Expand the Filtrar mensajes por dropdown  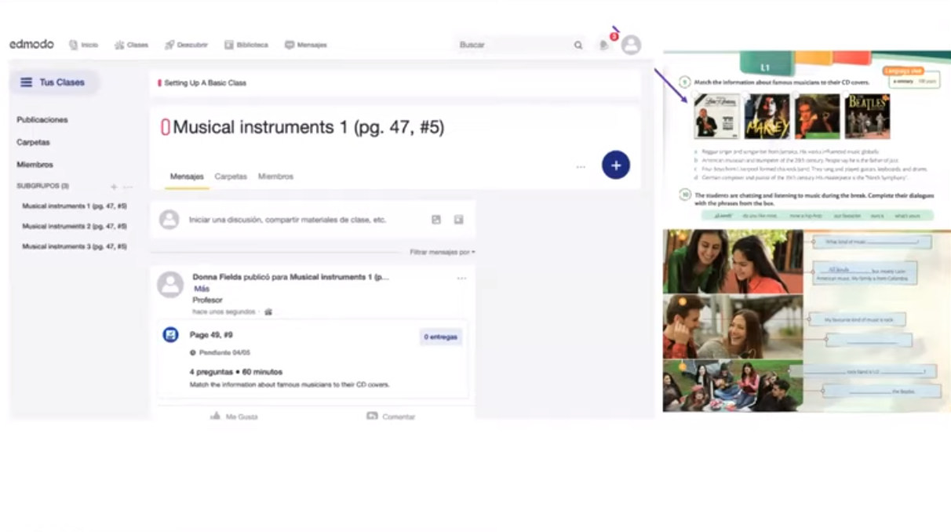(x=442, y=252)
